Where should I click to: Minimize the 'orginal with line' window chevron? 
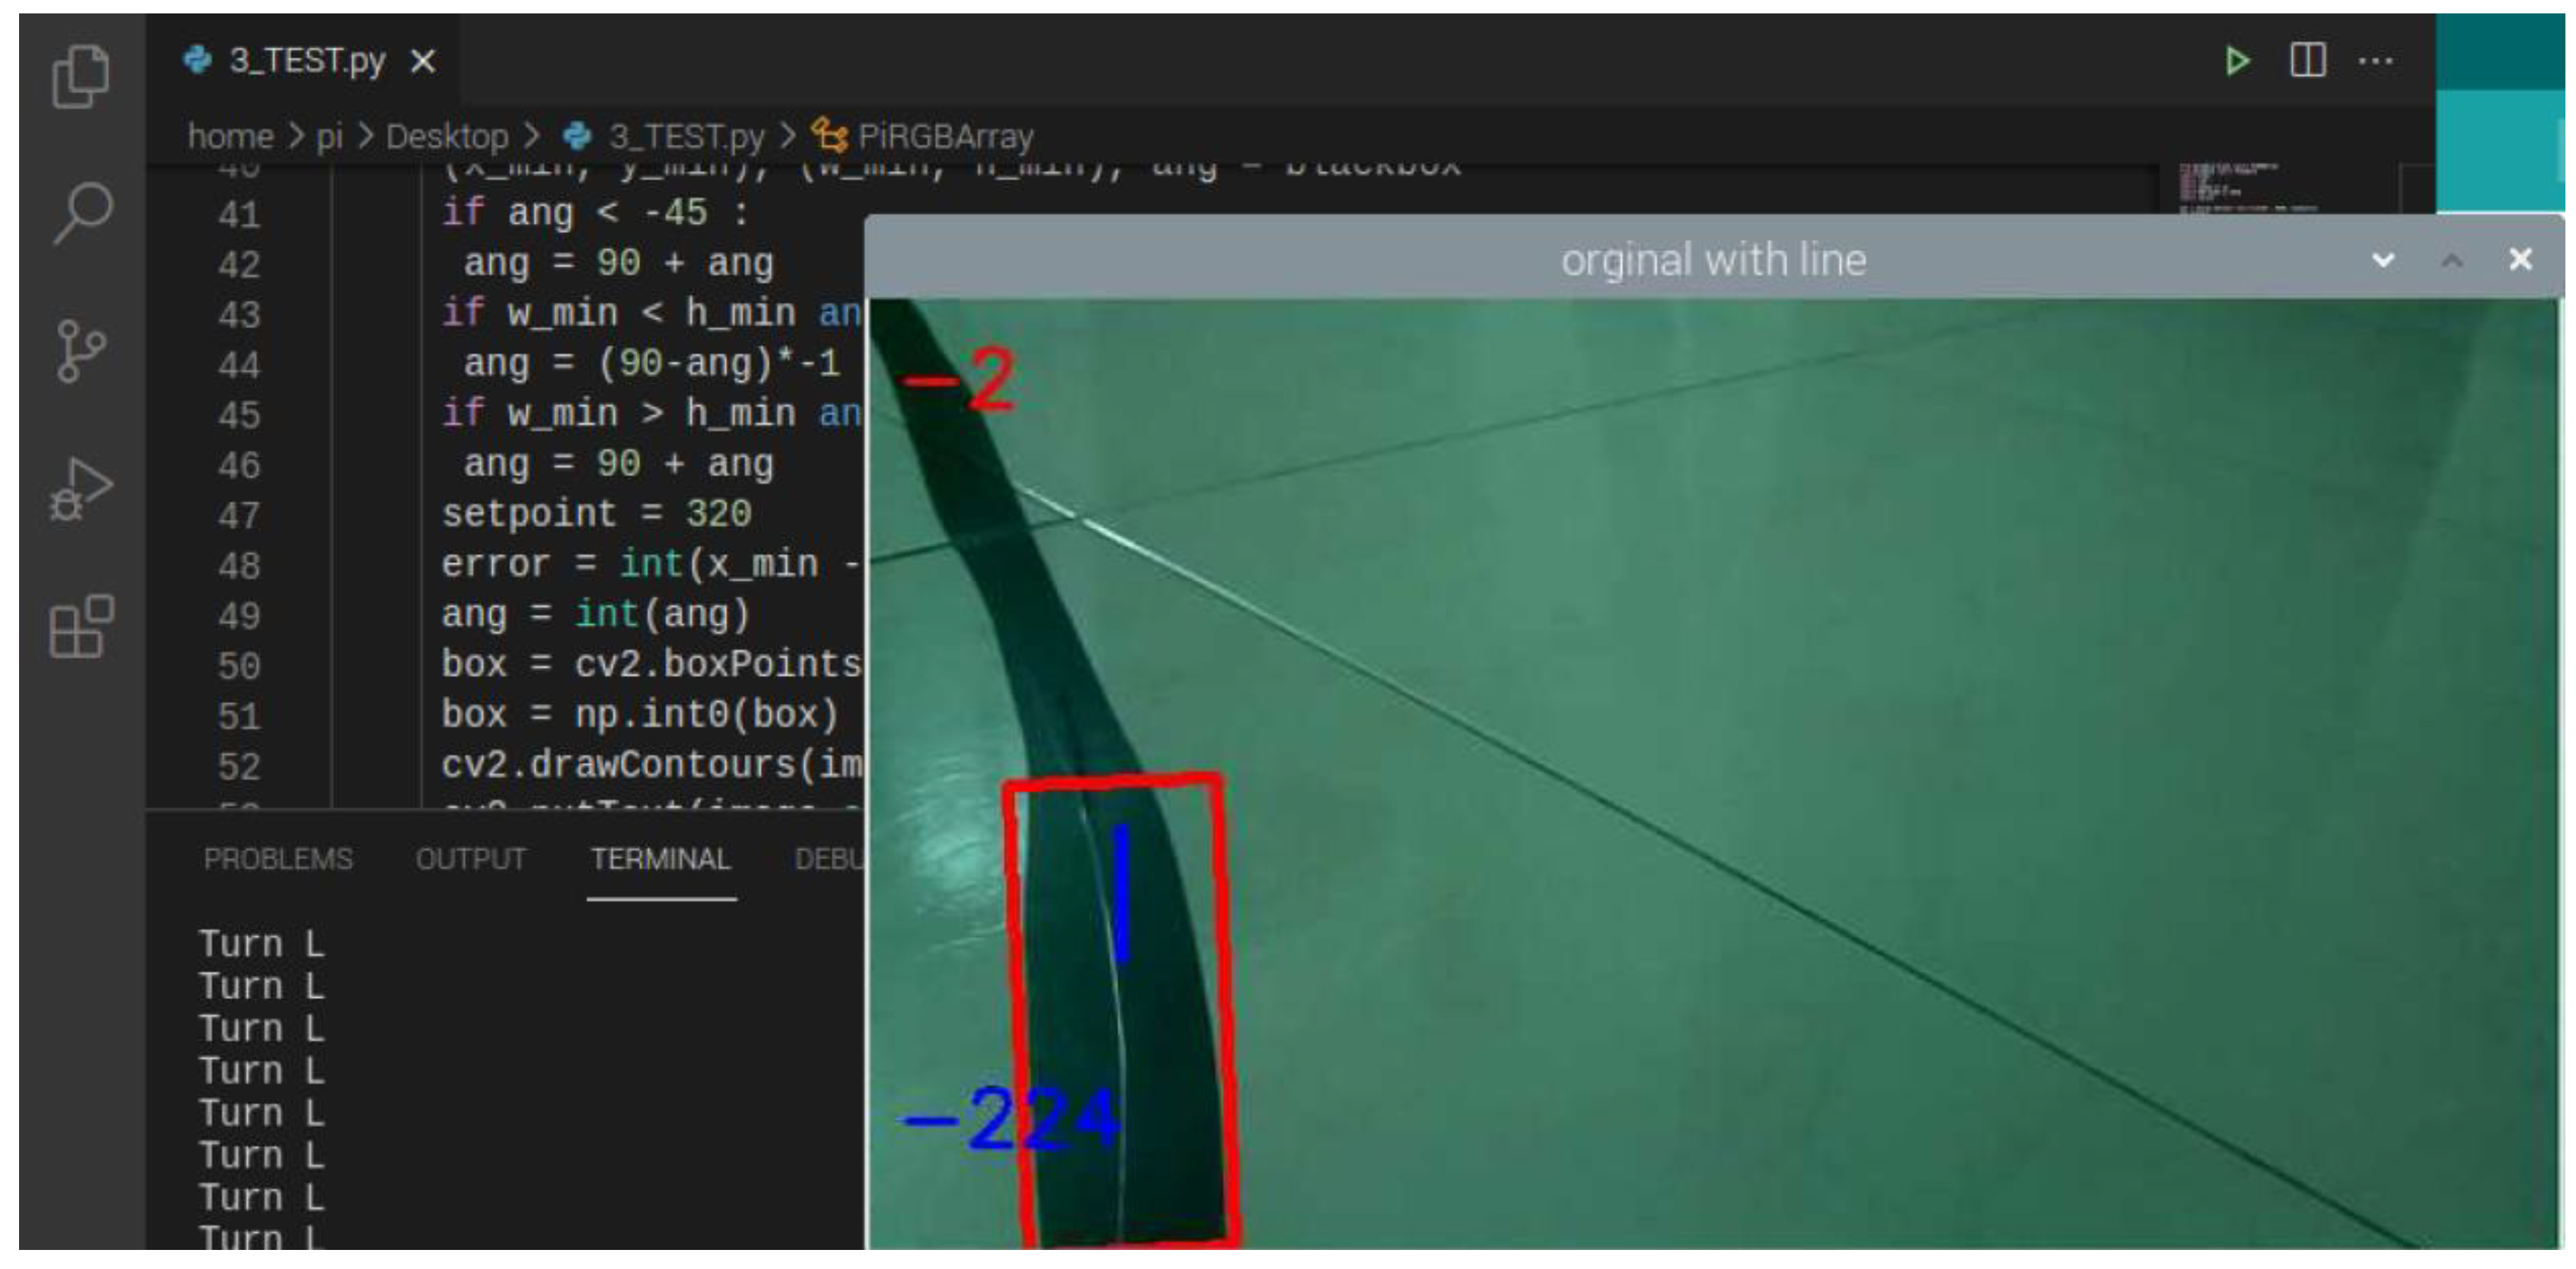tap(2383, 260)
